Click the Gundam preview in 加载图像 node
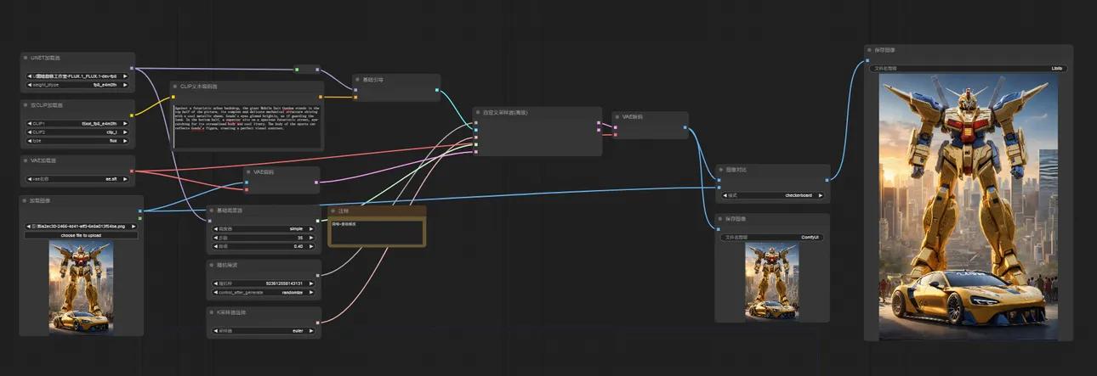The width and height of the screenshot is (1097, 376). coord(81,286)
